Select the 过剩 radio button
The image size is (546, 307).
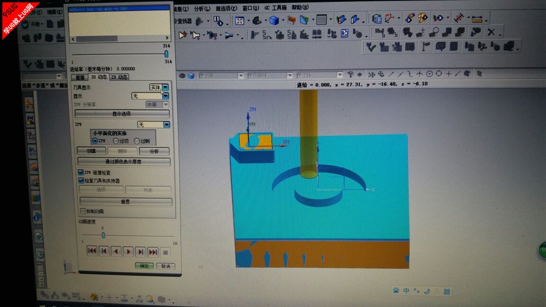click(136, 141)
